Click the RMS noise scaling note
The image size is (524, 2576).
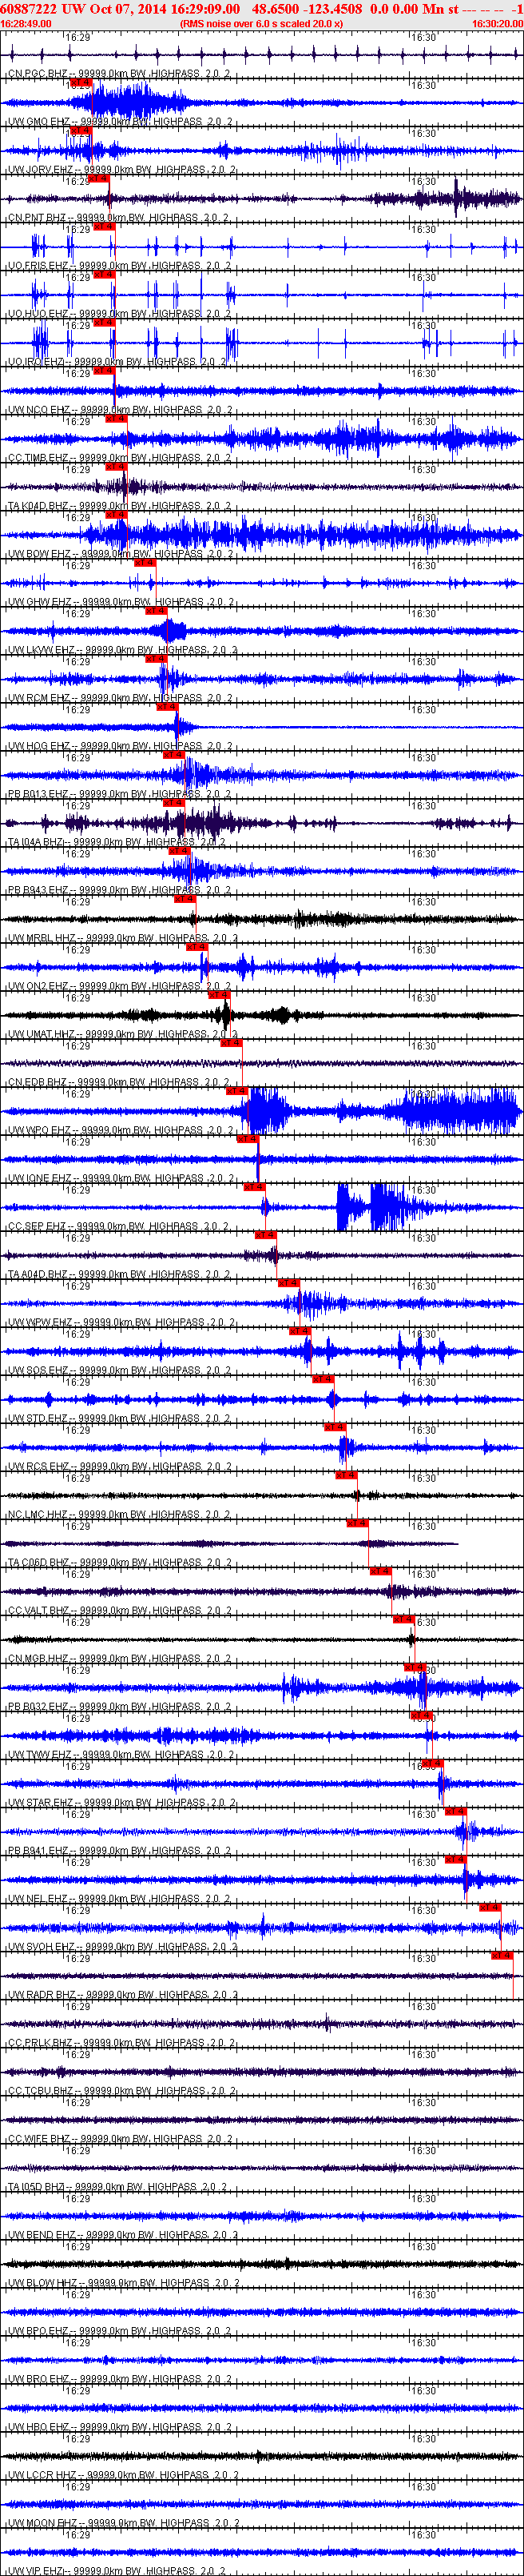tap(261, 23)
